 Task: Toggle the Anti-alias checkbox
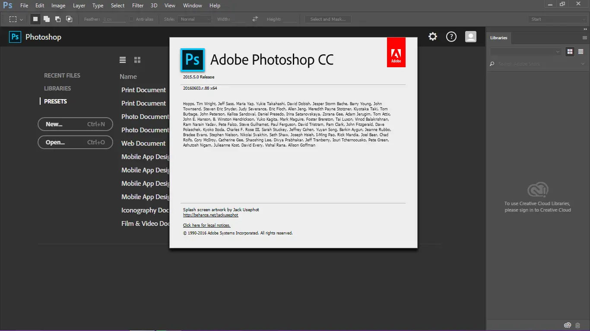pos(131,19)
